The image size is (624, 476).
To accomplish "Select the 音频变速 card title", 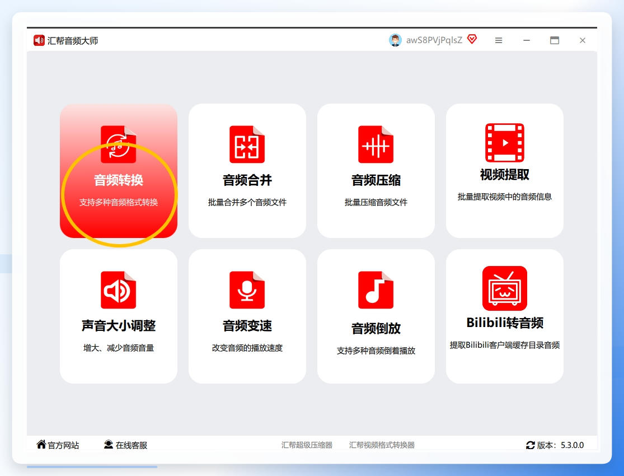I will click(247, 326).
